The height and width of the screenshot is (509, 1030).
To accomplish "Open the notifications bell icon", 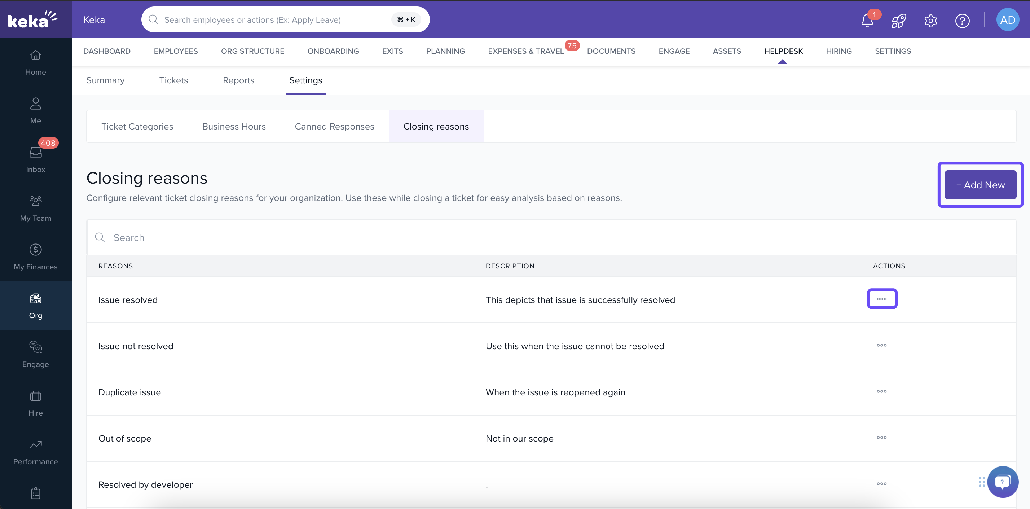I will pos(867,21).
